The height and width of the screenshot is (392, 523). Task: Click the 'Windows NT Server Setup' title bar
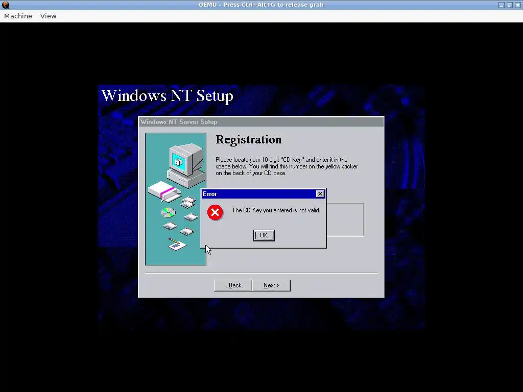tap(261, 121)
